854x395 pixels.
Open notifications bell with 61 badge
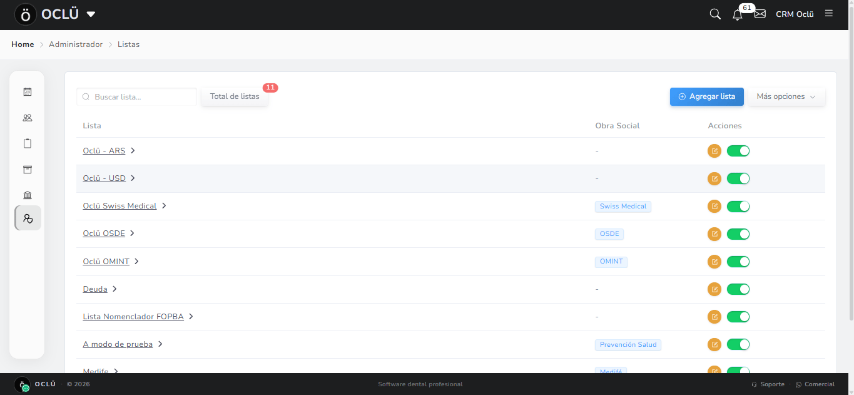pyautogui.click(x=738, y=14)
